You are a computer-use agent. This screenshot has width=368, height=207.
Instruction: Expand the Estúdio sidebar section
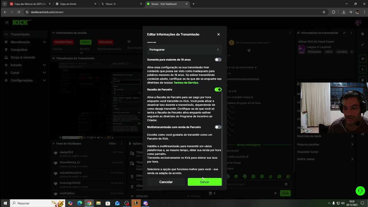(x=25, y=65)
